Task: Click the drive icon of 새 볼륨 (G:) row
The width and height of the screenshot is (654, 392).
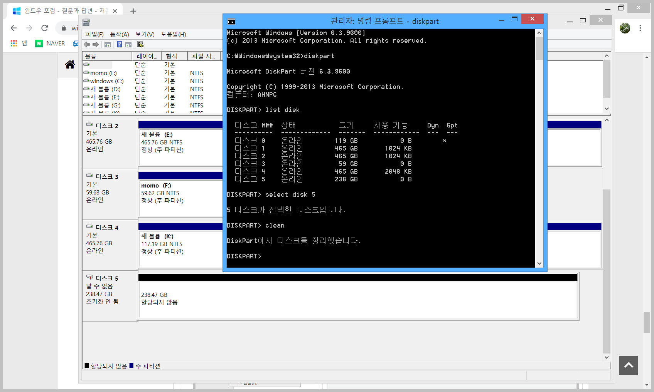Action: [86, 105]
